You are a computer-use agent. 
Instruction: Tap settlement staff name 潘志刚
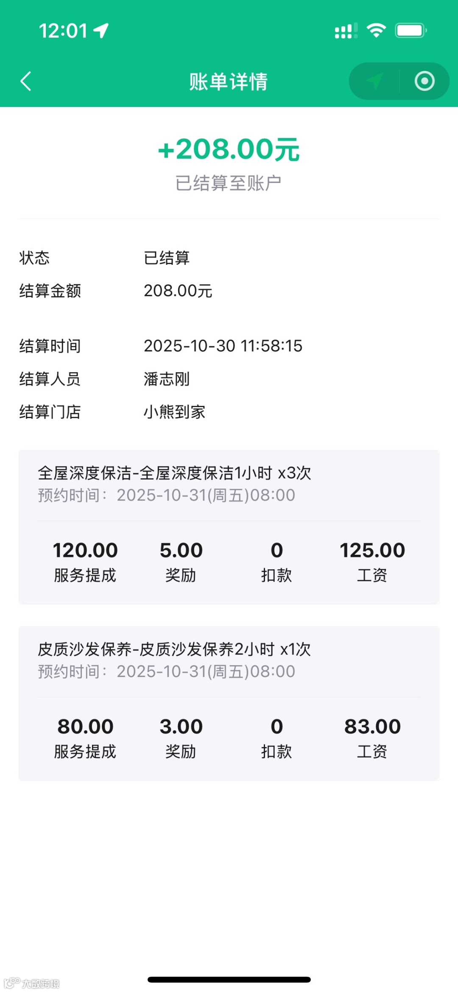tap(167, 379)
